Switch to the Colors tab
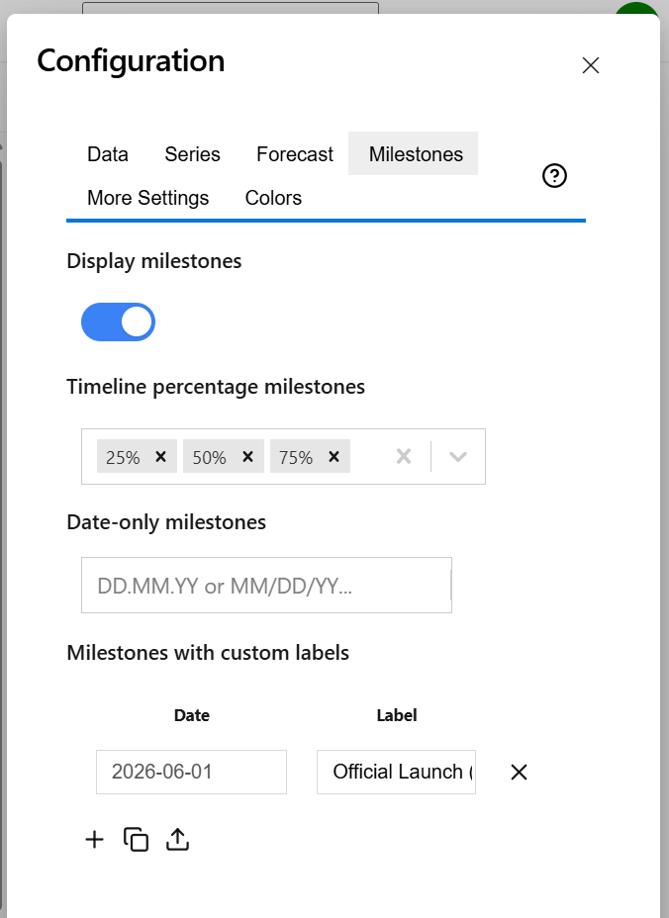Viewport: 669px width, 918px height. (273, 198)
